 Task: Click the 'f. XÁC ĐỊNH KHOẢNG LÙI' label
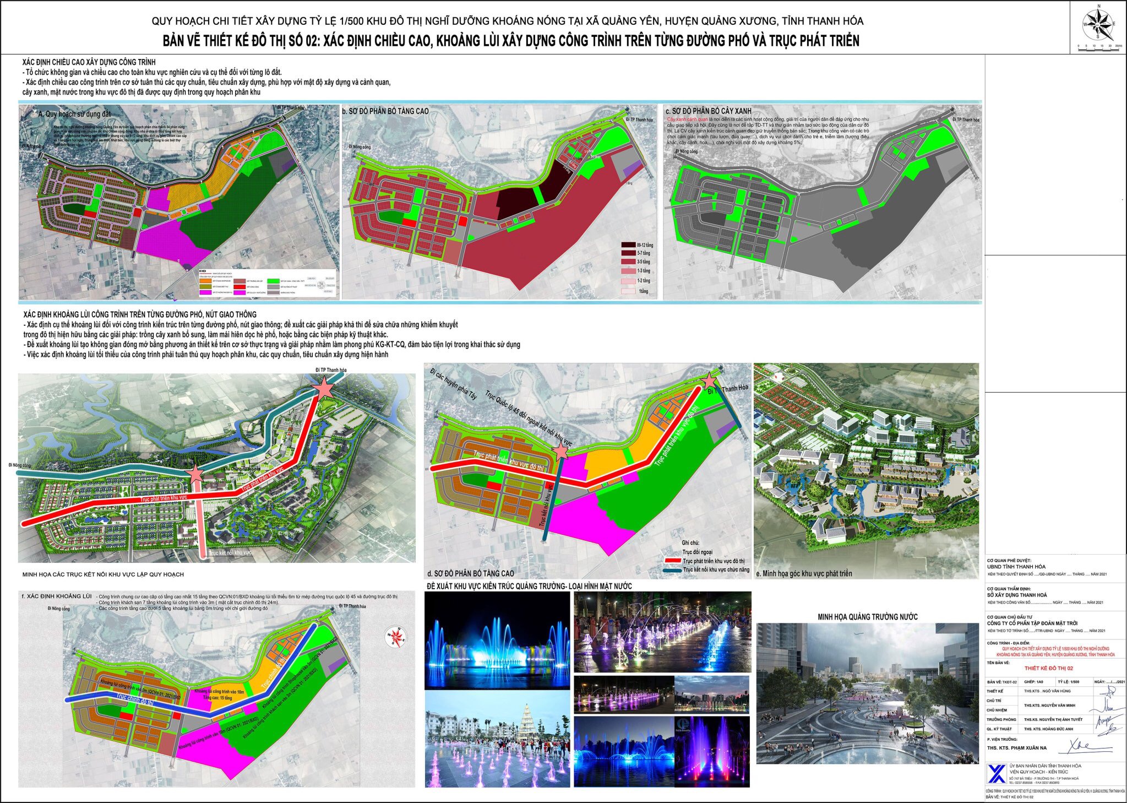pyautogui.click(x=57, y=596)
